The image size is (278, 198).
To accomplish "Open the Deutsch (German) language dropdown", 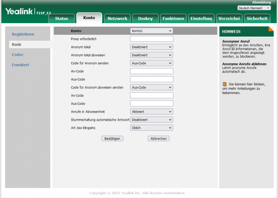I will click(254, 8).
